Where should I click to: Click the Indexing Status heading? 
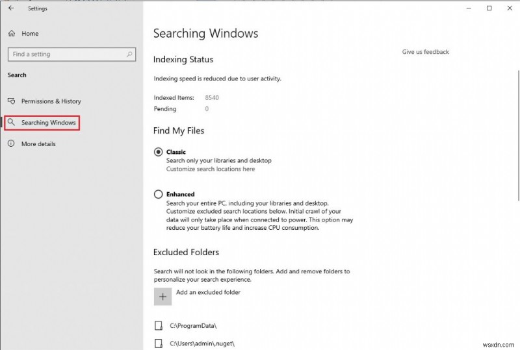tap(183, 60)
